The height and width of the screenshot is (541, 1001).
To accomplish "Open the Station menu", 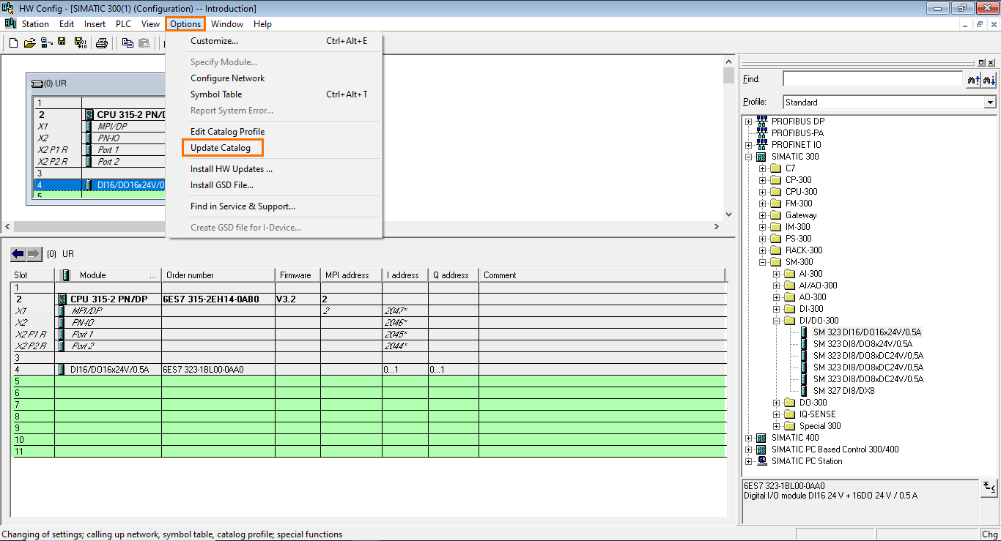I will click(35, 24).
